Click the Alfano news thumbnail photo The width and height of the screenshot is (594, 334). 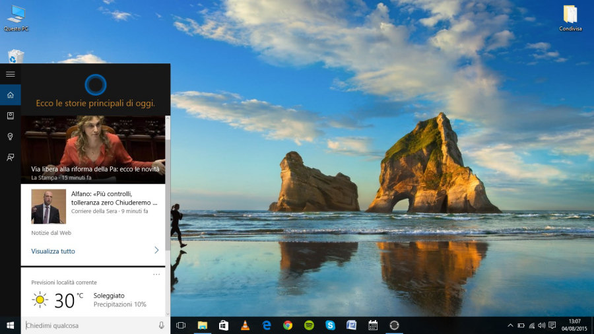[48, 207]
